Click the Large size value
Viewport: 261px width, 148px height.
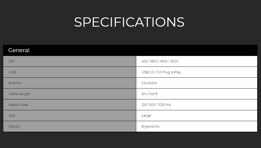pyautogui.click(x=146, y=116)
